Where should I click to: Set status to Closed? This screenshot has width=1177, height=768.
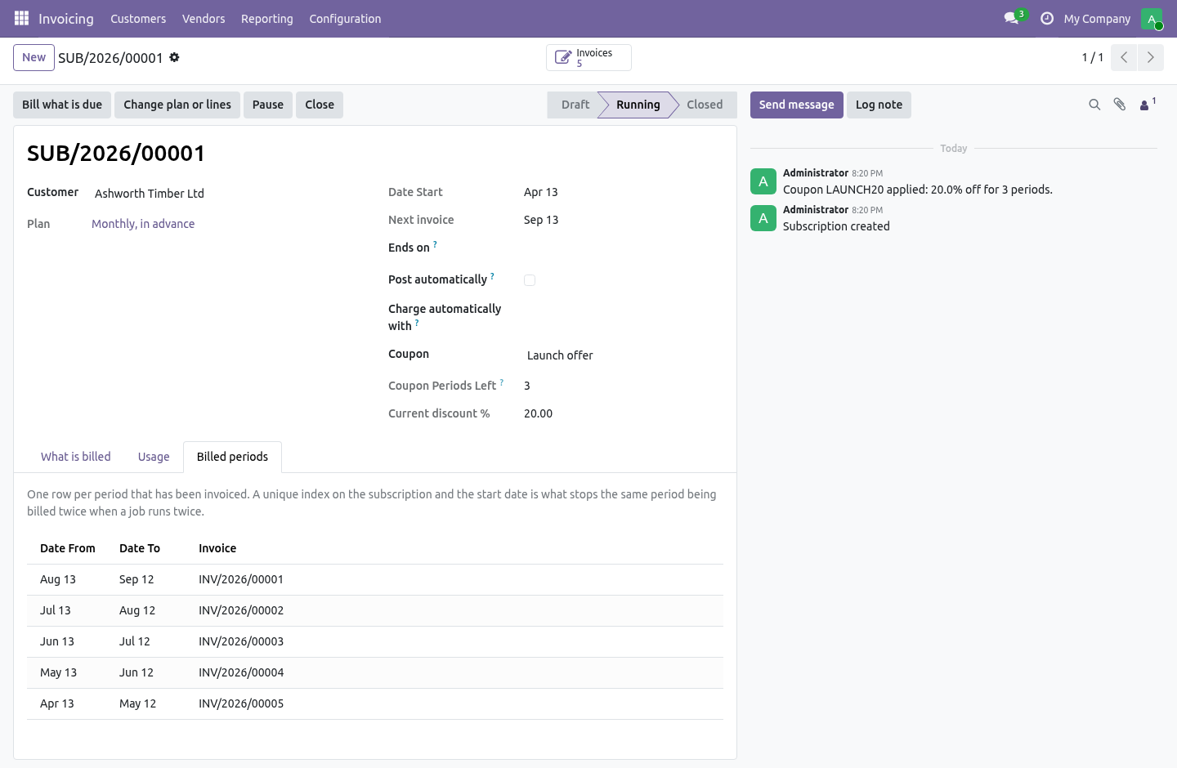[x=705, y=105]
